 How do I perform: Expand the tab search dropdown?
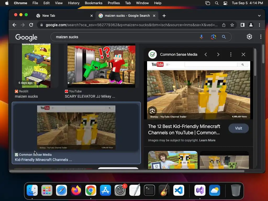coord(259,16)
